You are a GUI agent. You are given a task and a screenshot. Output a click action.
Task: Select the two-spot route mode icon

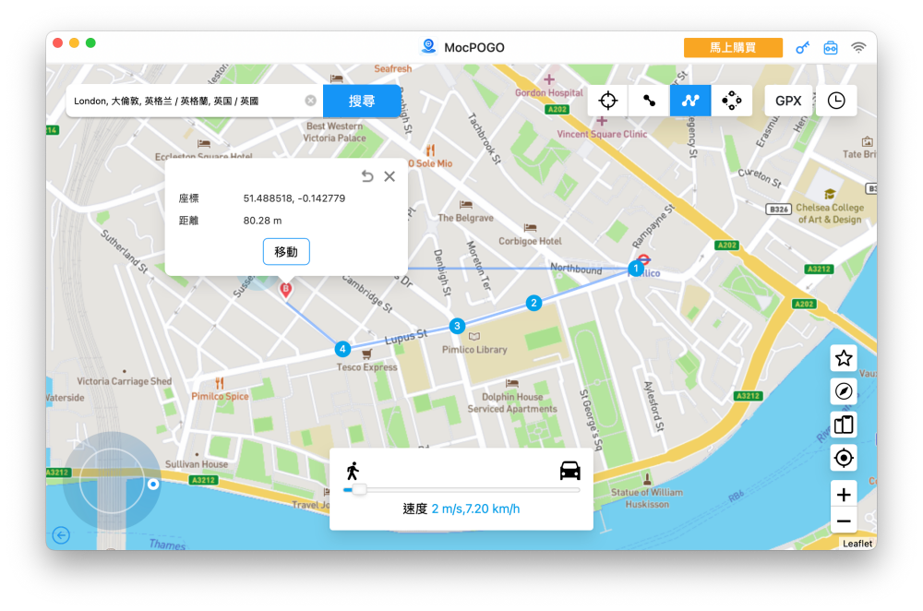click(649, 101)
